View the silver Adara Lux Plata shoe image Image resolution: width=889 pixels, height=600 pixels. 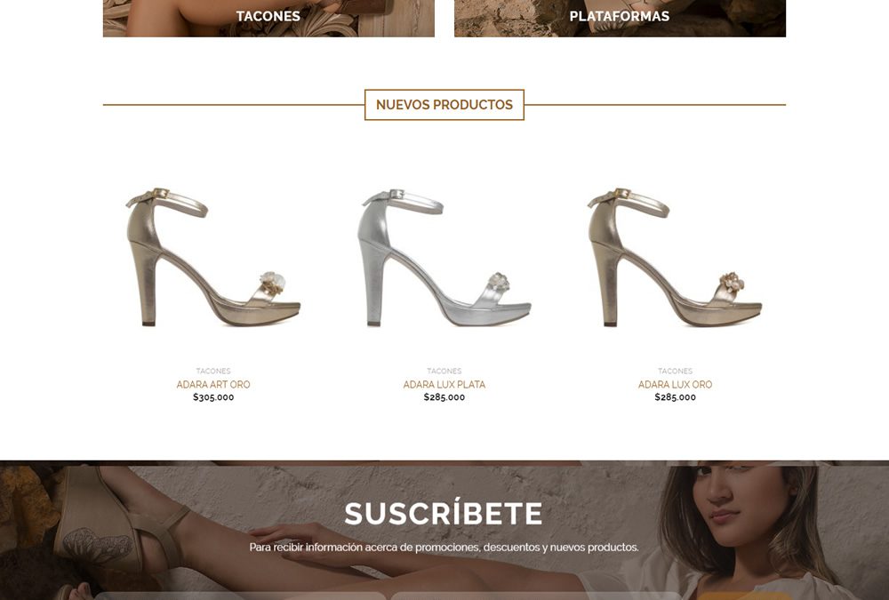444,257
